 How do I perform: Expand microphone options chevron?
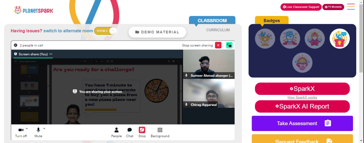click(44, 128)
